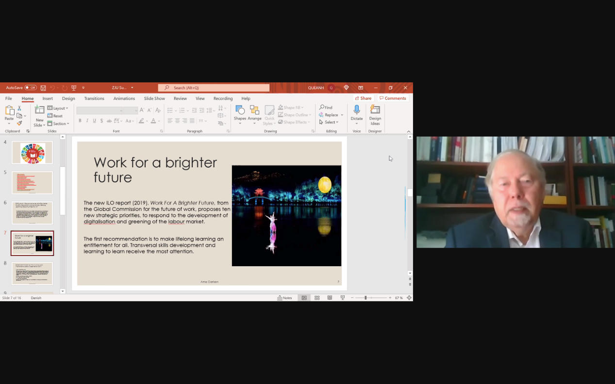615x384 pixels.
Task: Adjust the zoom slider handle
Action: click(366, 298)
